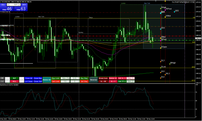Decrease lot size with down arrow
Image resolution: width=202 pixels, height=121 pixels.
pos(8,5)
